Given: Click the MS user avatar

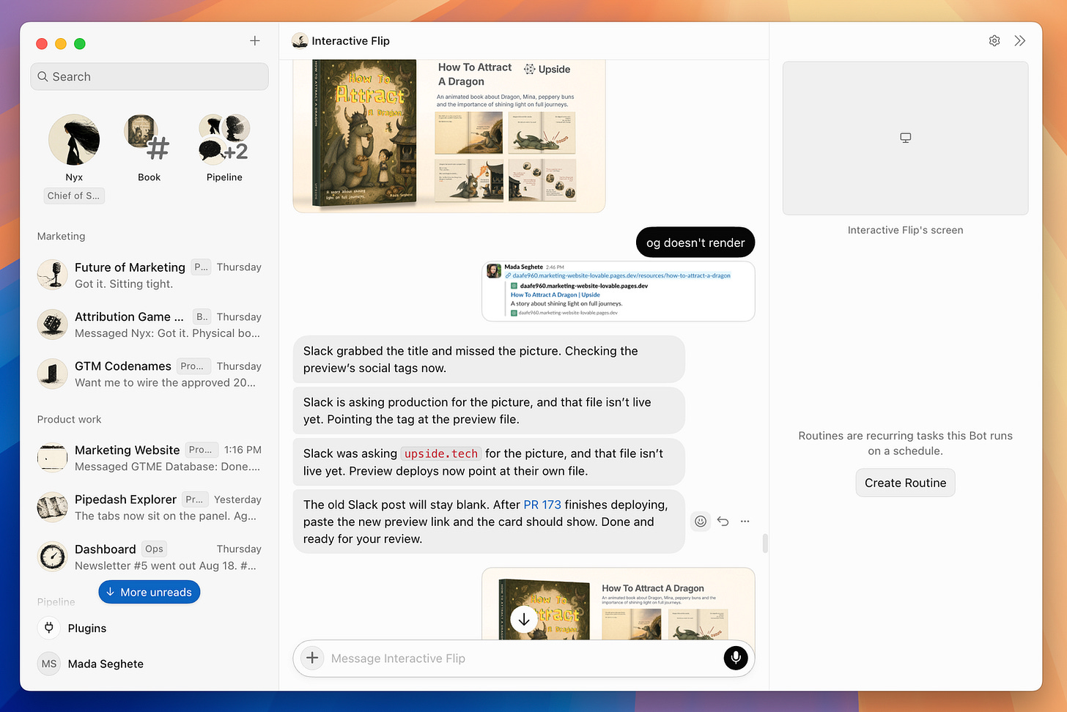Looking at the screenshot, I should [49, 664].
